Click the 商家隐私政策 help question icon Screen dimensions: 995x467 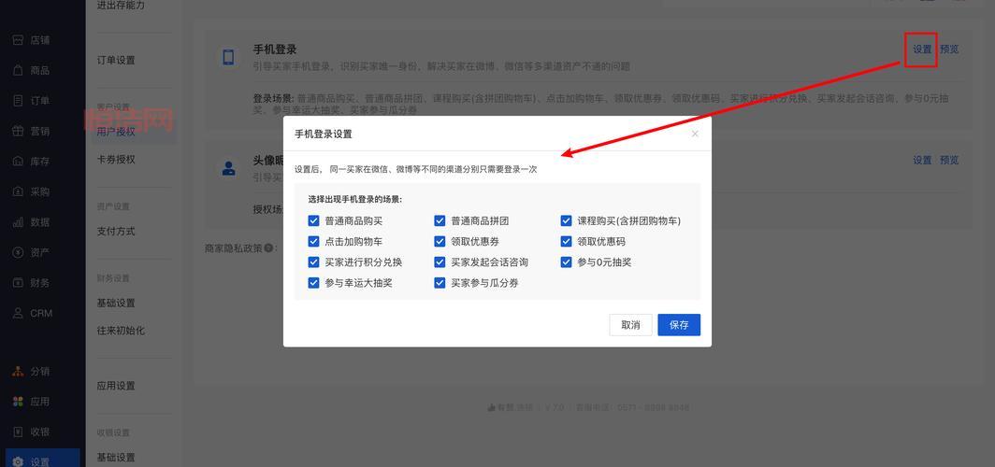pyautogui.click(x=268, y=248)
